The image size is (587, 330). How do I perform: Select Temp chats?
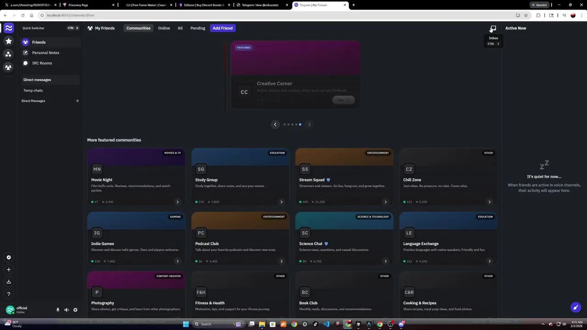[x=51, y=90]
